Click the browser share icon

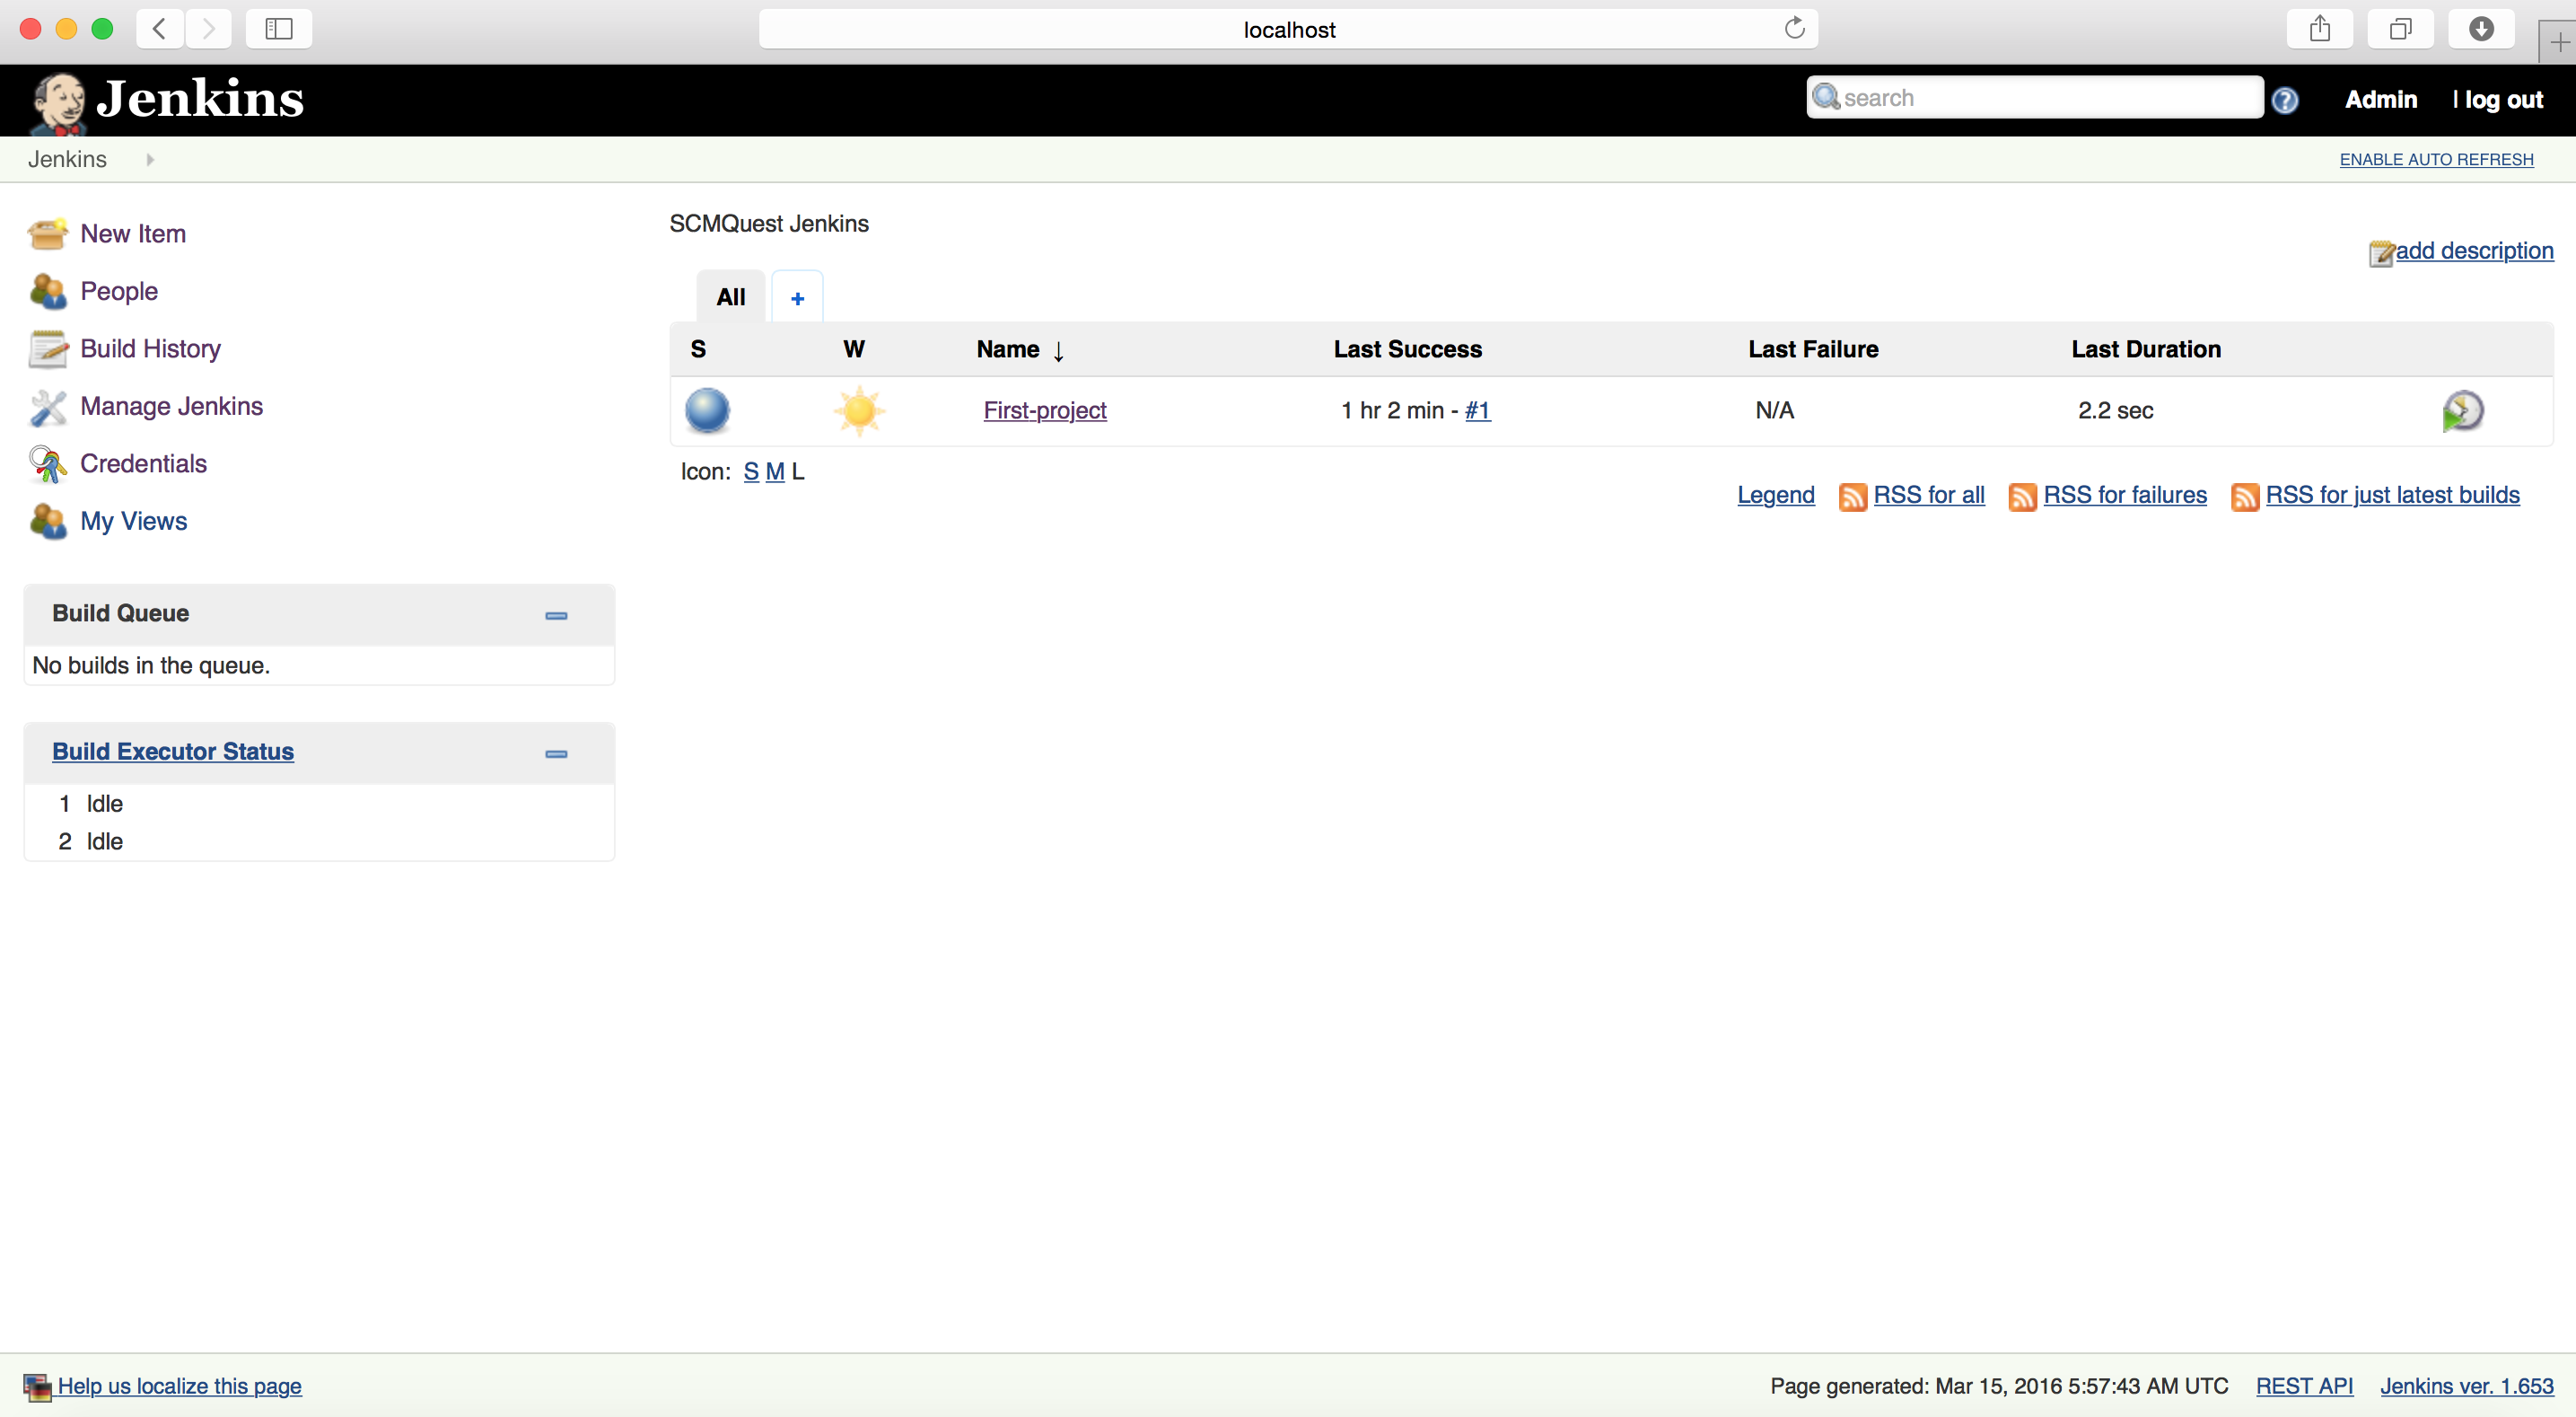(2320, 29)
